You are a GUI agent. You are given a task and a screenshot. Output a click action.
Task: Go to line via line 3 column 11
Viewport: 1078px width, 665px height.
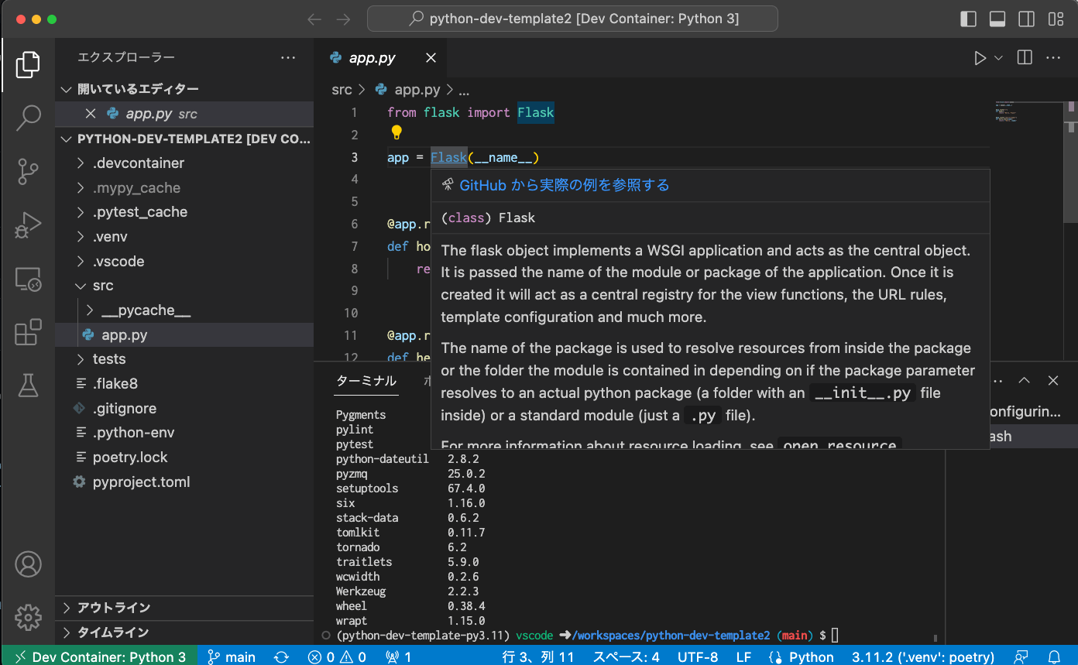tap(538, 656)
